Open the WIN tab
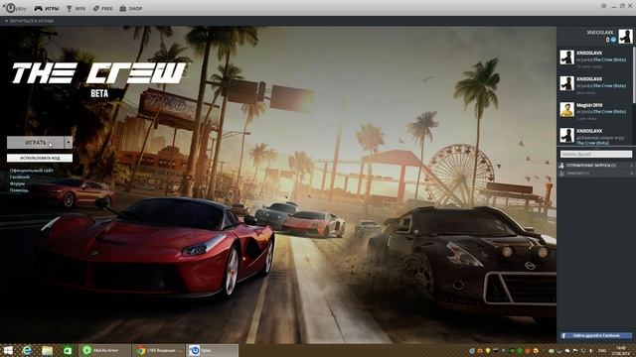 pyautogui.click(x=76, y=9)
